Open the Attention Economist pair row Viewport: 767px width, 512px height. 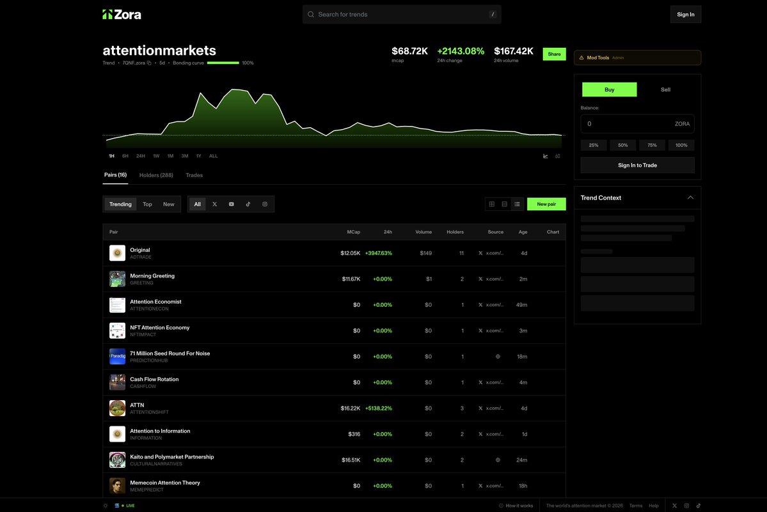click(x=334, y=305)
